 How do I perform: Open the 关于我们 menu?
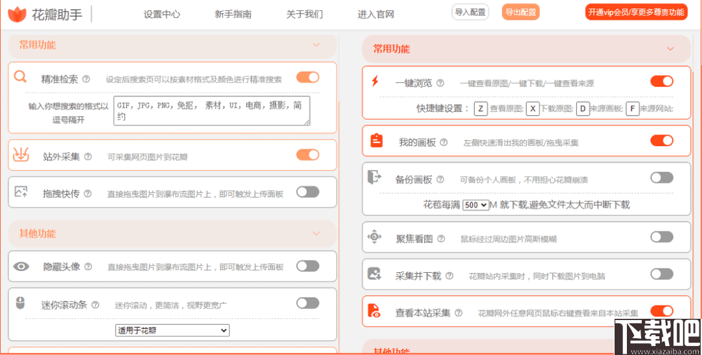304,14
